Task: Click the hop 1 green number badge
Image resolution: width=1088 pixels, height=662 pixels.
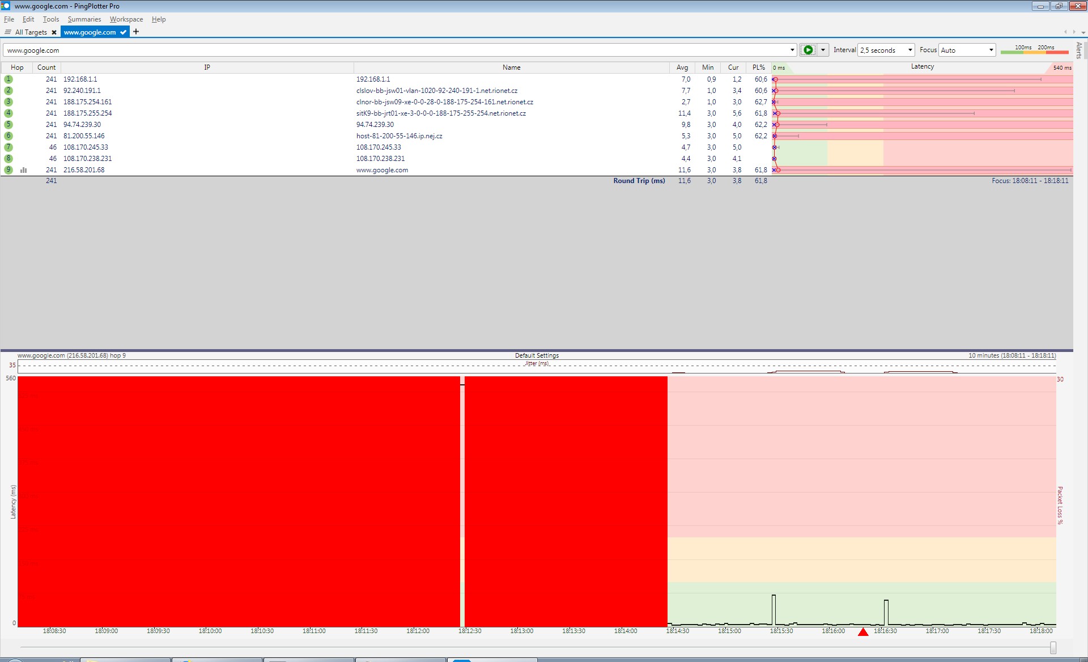Action: tap(8, 79)
